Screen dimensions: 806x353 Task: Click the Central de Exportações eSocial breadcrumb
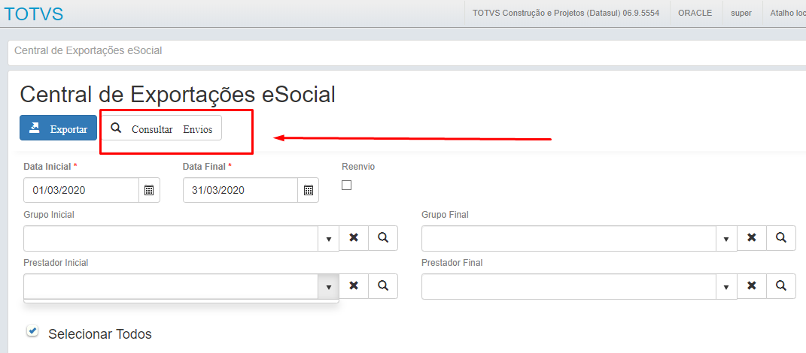pos(88,51)
